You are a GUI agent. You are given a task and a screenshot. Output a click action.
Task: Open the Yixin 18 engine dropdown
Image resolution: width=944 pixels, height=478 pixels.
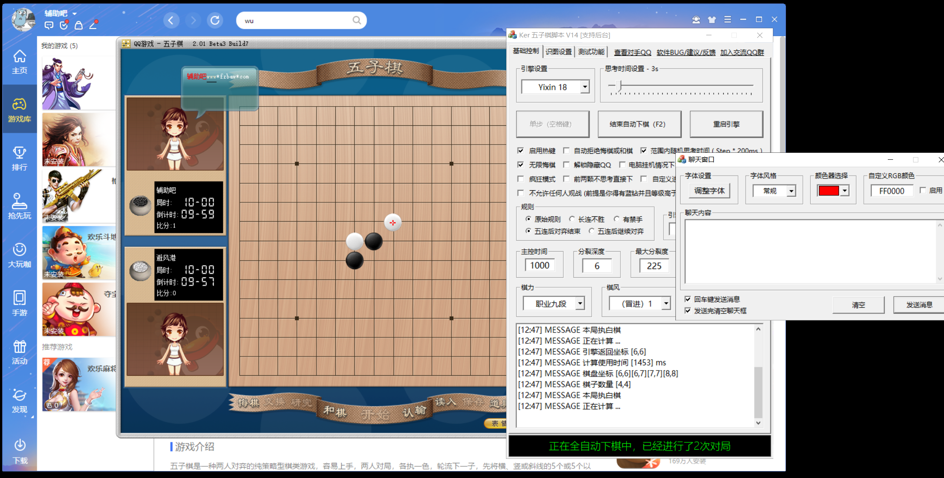point(585,87)
